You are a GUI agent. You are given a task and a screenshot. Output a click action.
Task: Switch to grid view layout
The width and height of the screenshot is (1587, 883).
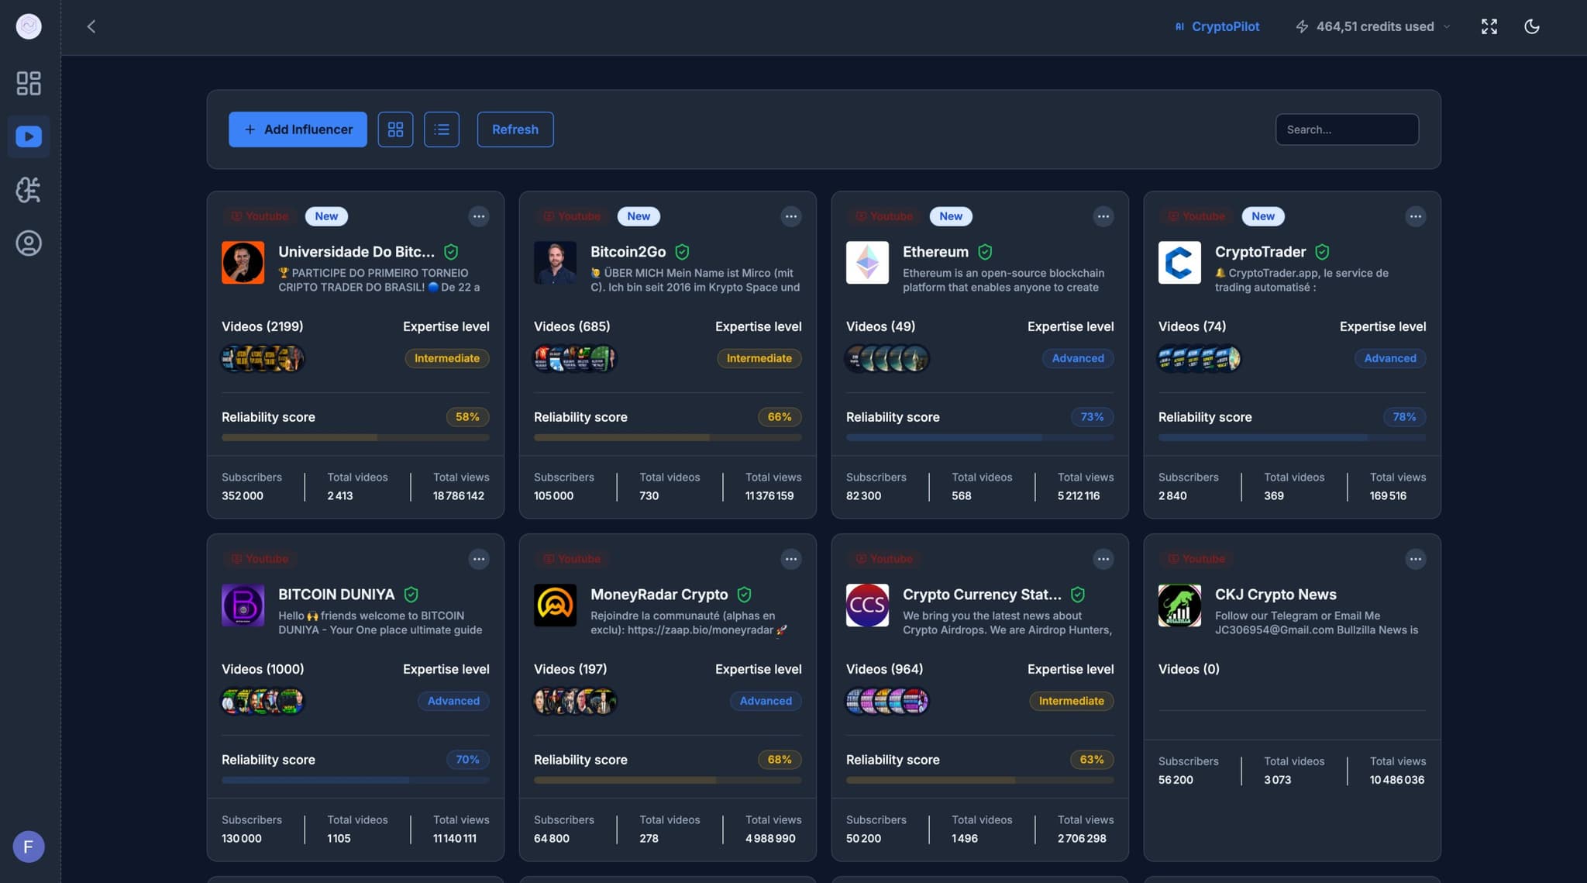[395, 129]
